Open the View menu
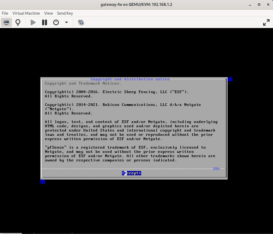 (x=48, y=13)
